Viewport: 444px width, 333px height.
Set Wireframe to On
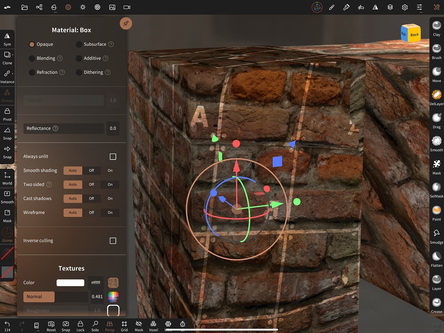[110, 212]
